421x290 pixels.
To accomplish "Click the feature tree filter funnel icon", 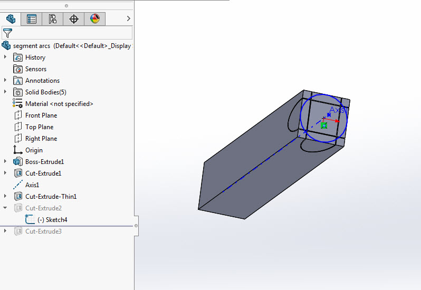I will coord(7,33).
